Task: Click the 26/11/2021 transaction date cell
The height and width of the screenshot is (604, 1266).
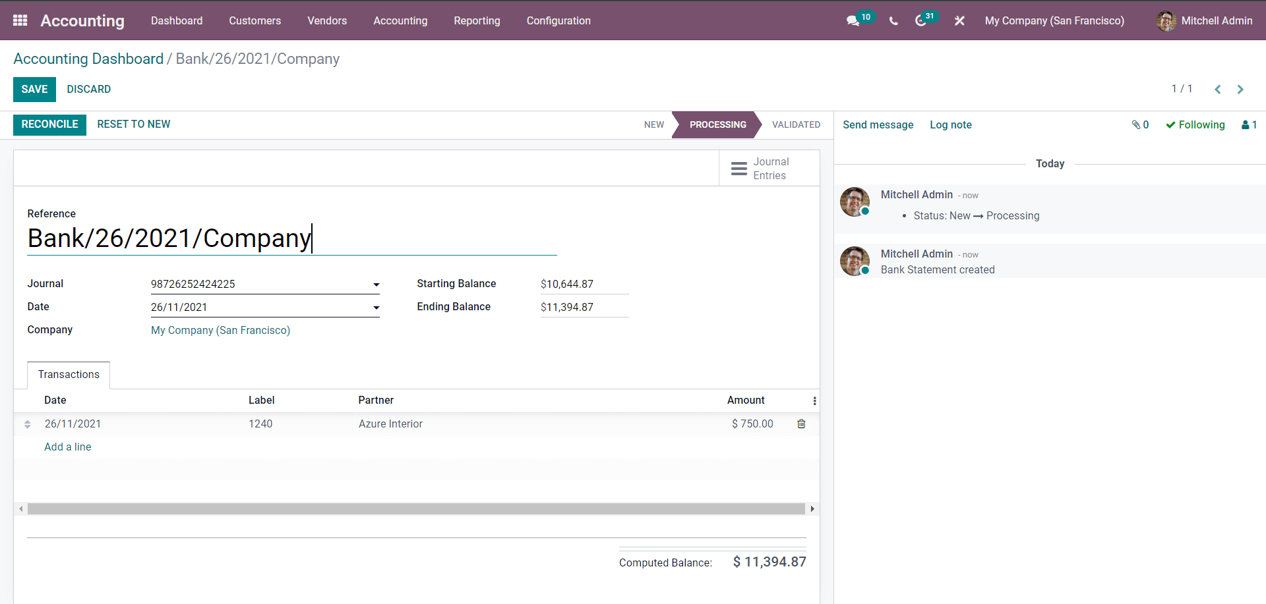Action: coord(73,424)
